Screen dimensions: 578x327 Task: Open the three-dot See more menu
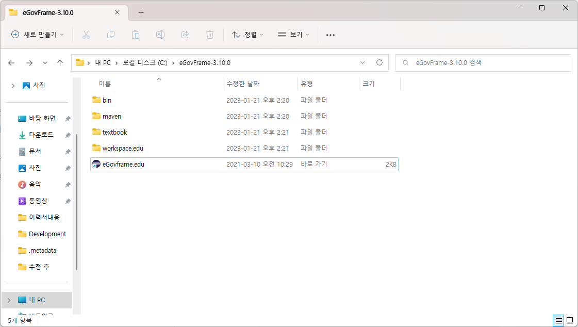[331, 35]
